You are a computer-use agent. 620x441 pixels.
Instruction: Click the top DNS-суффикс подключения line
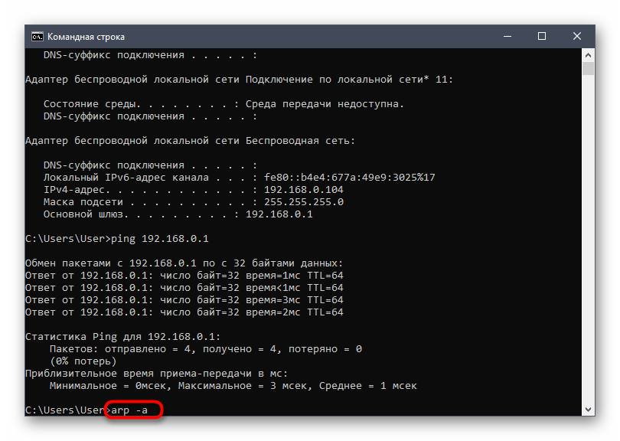click(x=150, y=55)
